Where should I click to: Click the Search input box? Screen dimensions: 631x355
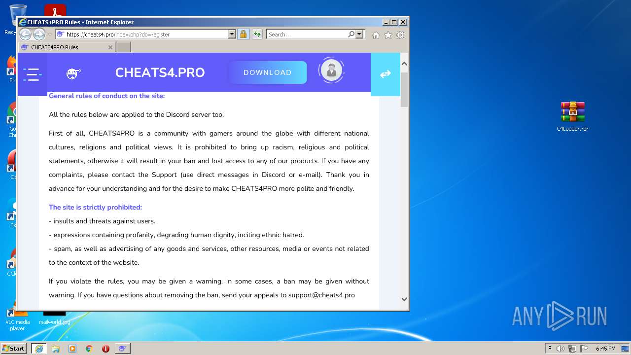(x=307, y=34)
